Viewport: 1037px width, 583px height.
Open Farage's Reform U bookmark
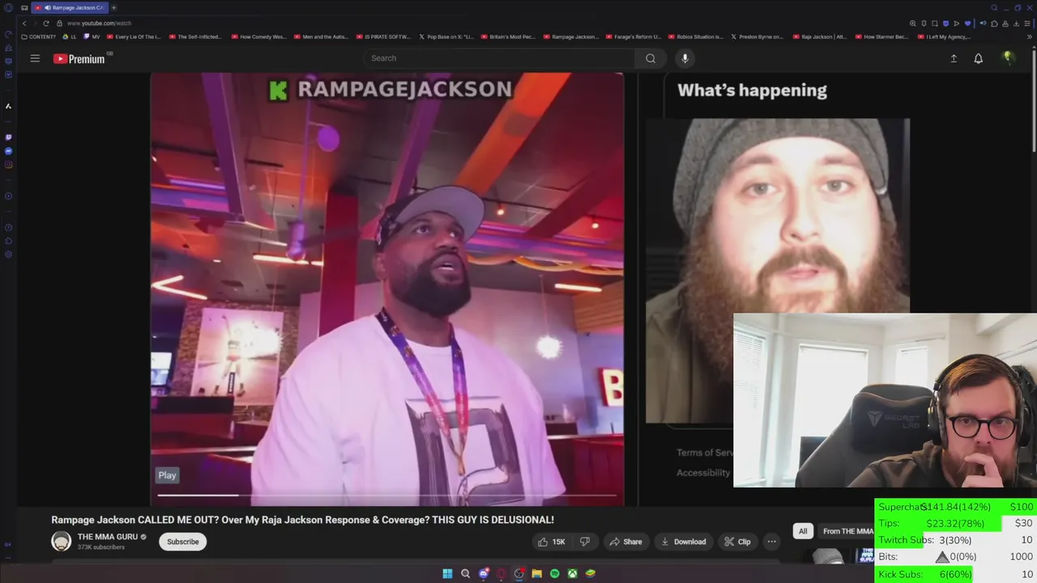click(634, 36)
